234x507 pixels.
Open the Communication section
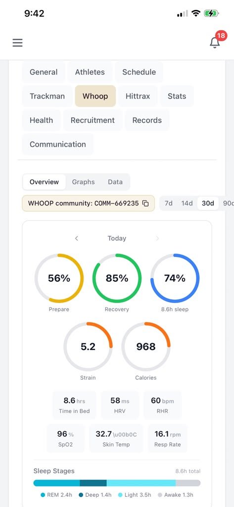coord(58,144)
